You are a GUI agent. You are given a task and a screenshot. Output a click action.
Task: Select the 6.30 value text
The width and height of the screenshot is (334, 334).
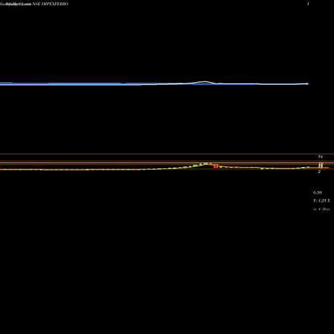point(317,192)
